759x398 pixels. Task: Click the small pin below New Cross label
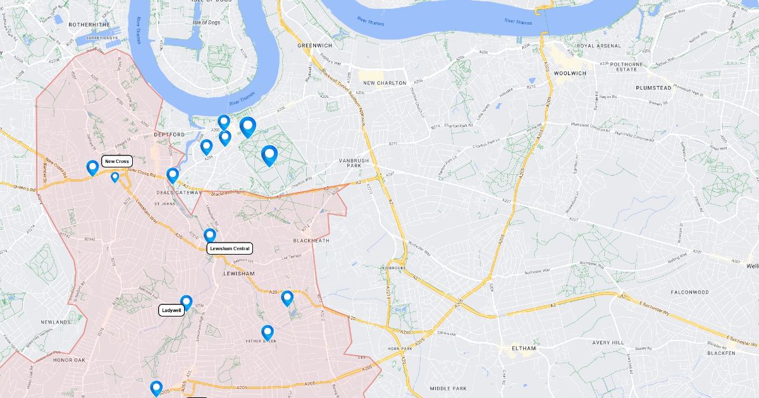(x=114, y=178)
